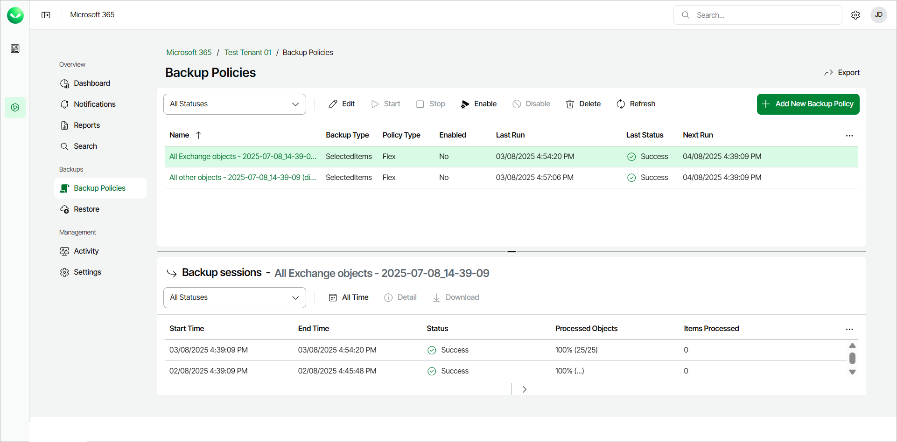Screen dimensions: 897x442
Task: Click the Refresh icon in the policies toolbar
Action: tap(621, 104)
